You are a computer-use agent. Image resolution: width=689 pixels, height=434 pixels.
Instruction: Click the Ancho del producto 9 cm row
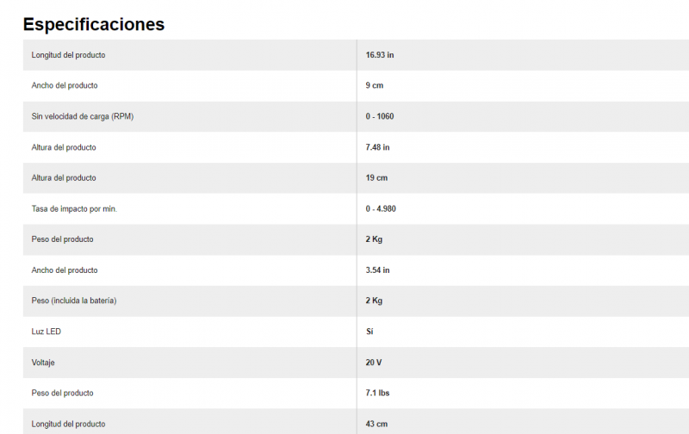(x=356, y=85)
